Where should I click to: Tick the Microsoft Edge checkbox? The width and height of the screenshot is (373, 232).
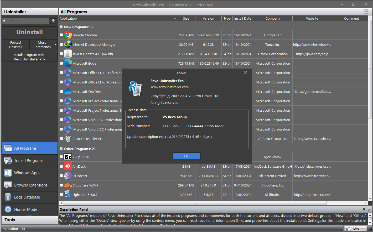(61, 63)
